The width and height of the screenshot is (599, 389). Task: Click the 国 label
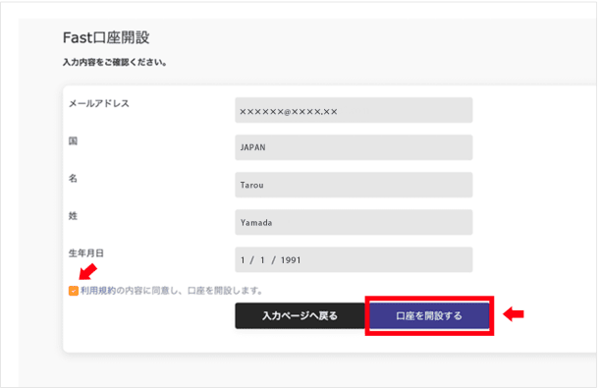[73, 141]
